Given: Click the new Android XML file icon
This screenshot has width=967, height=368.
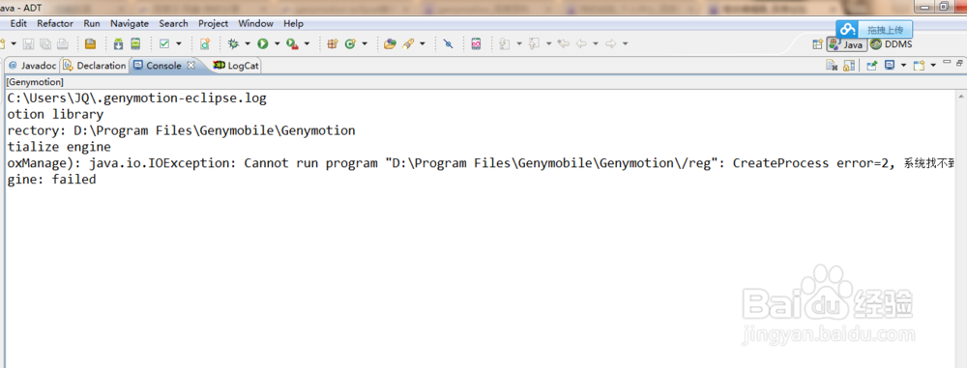Looking at the screenshot, I should pyautogui.click(x=205, y=43).
